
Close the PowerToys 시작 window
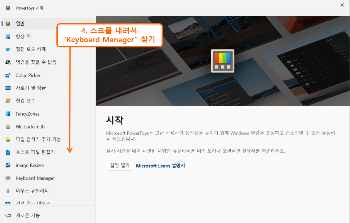(342, 5)
